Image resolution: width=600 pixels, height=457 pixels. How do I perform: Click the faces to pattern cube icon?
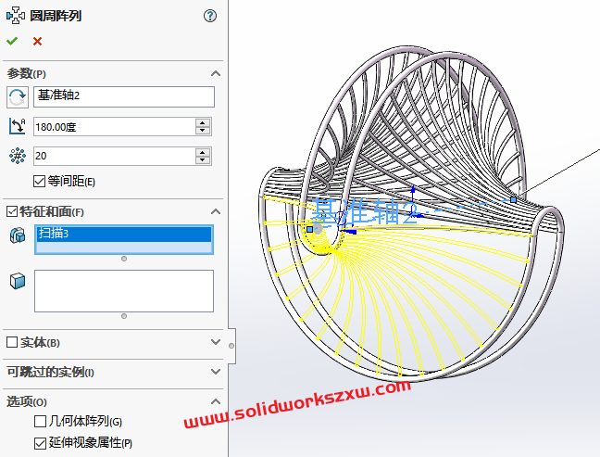tap(18, 281)
